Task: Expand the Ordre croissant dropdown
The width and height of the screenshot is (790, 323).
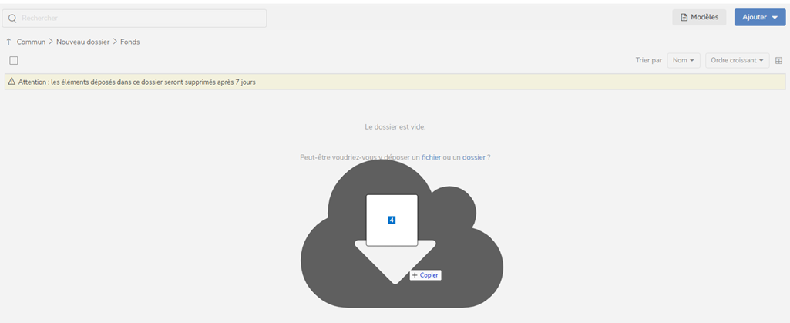Action: pyautogui.click(x=737, y=60)
